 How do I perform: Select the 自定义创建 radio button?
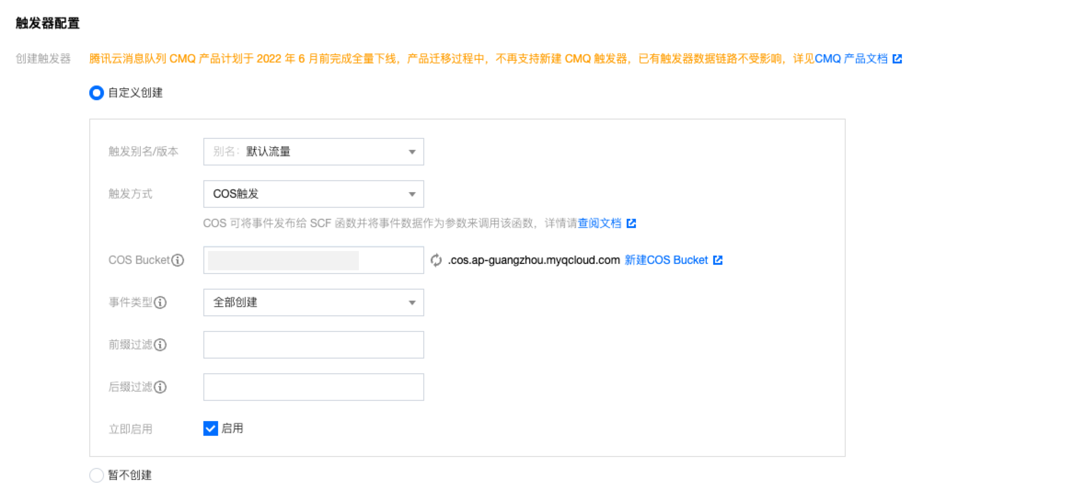[97, 93]
